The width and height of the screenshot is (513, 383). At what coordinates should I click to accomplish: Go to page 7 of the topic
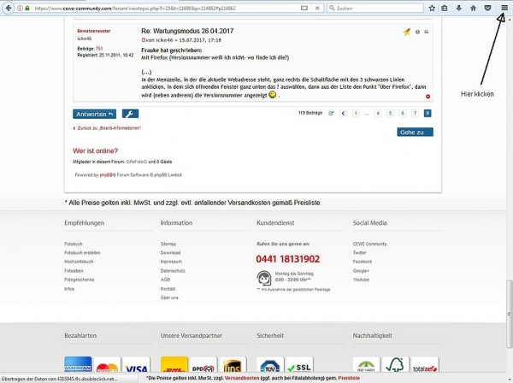tap(415, 113)
